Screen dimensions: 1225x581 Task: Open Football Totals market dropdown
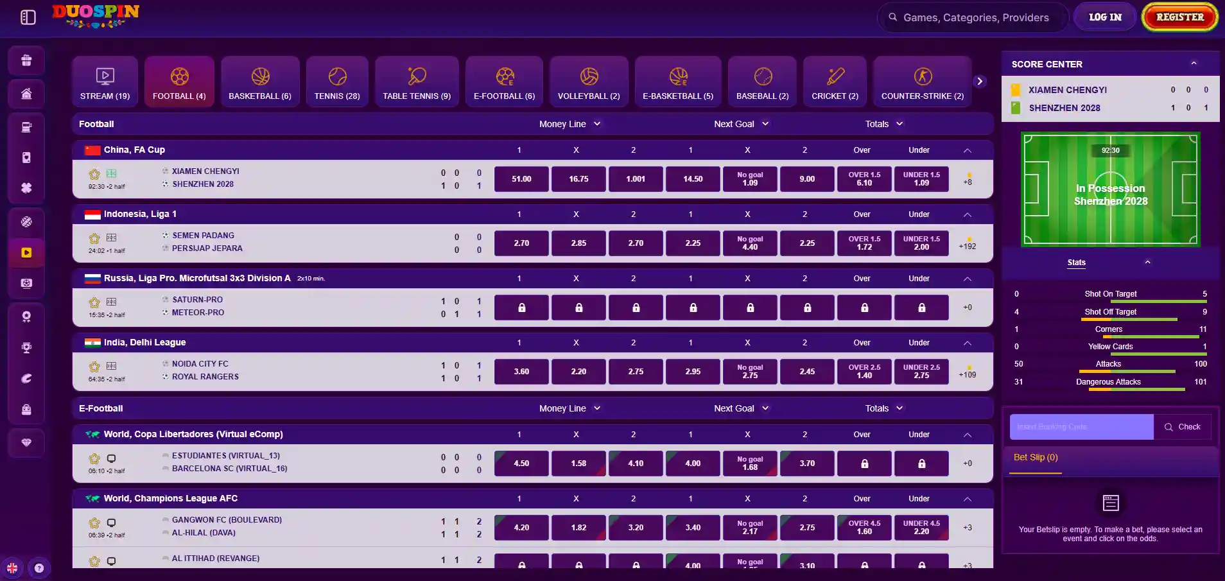click(x=884, y=124)
